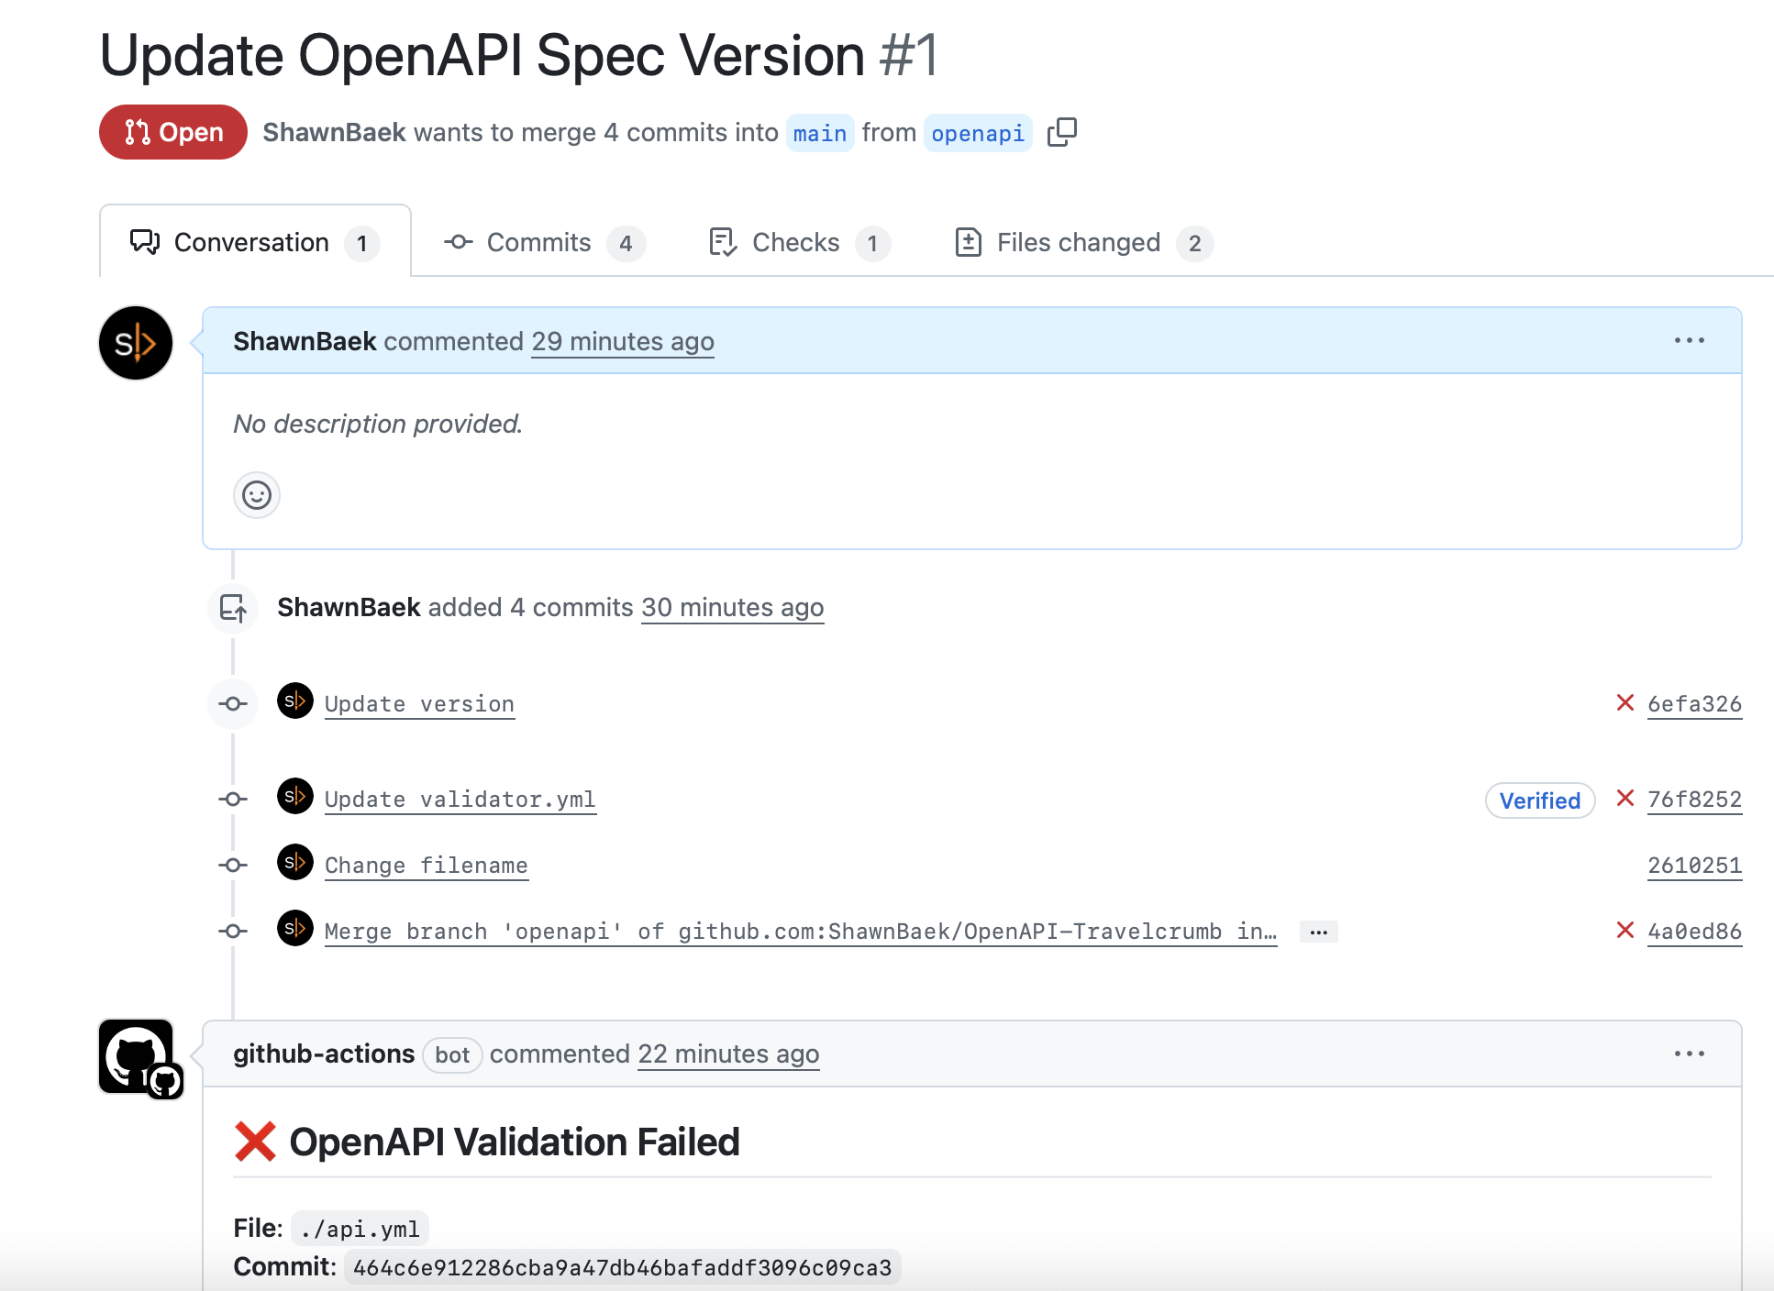Select the Conversation tab

(x=254, y=243)
